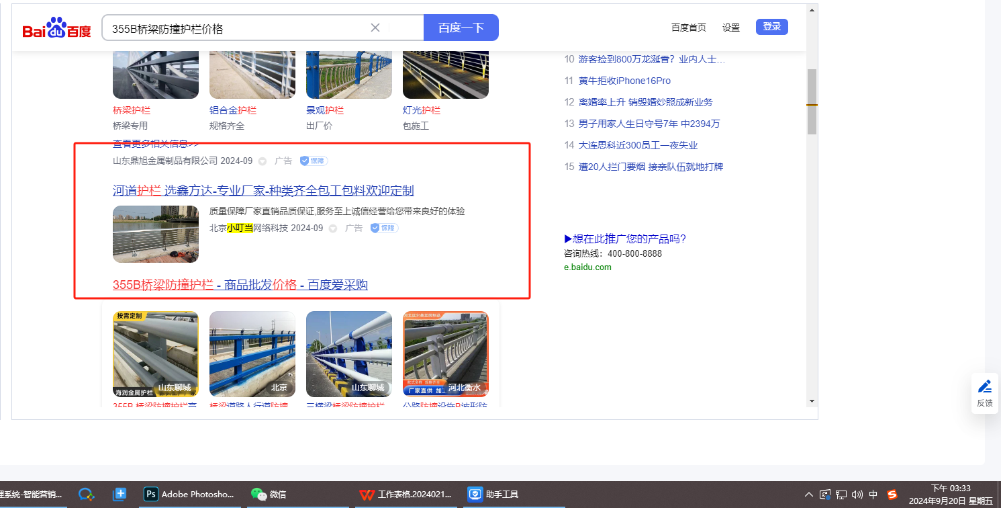
Task: Open the taskbar clock and date
Action: (950, 495)
